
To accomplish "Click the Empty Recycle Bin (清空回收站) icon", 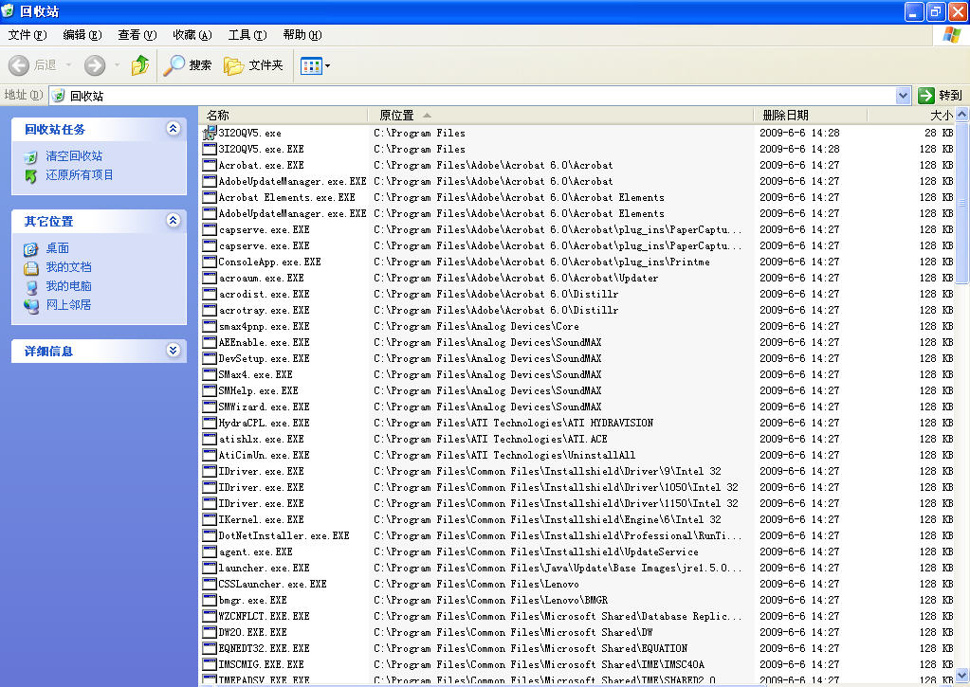I will (30, 157).
